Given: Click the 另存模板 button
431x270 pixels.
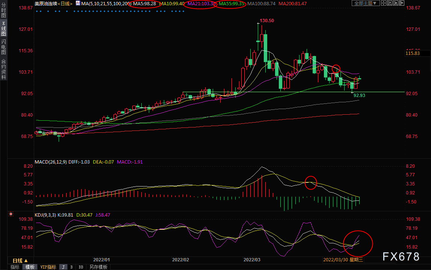Looking at the screenshot, I should click(x=98, y=267).
